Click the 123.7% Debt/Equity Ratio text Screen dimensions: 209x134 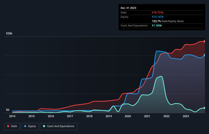coord(168,21)
